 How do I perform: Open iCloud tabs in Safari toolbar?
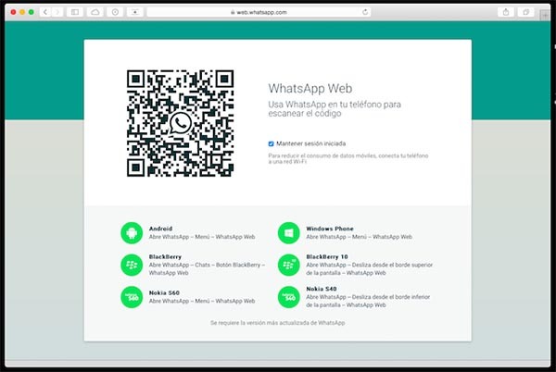95,12
